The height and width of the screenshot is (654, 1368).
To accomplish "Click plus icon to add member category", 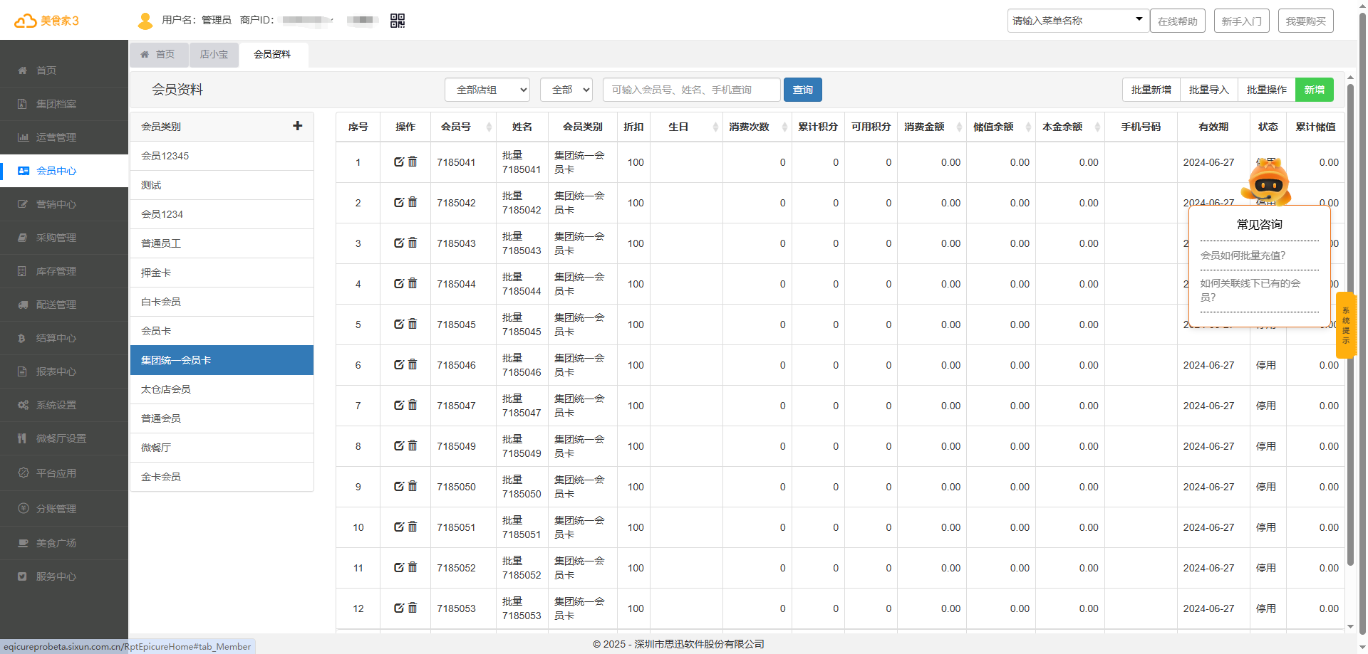I will (x=297, y=126).
